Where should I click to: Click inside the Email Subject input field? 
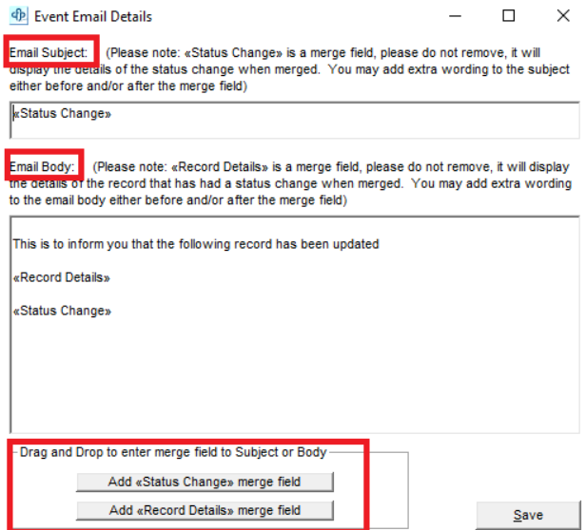pyautogui.click(x=295, y=121)
